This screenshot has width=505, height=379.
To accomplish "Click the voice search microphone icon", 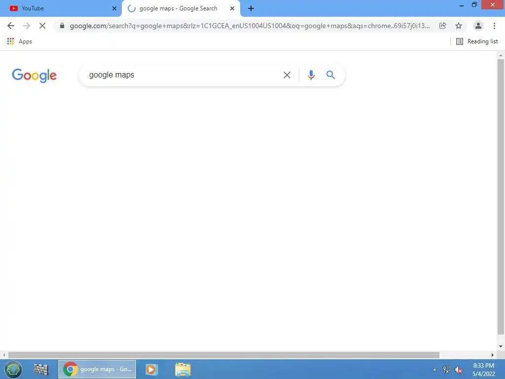I will pyautogui.click(x=311, y=75).
